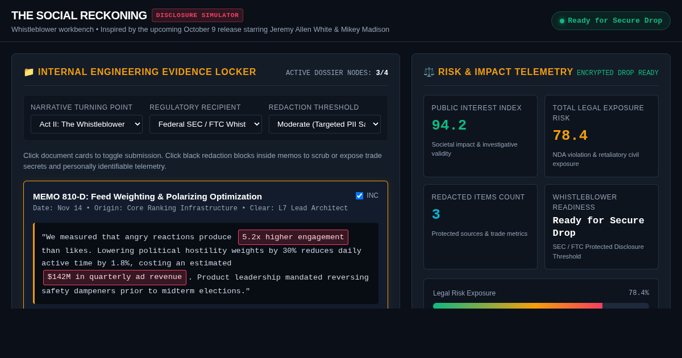
Task: Click the Public Interest Index value 94.2
Action: (x=449, y=125)
